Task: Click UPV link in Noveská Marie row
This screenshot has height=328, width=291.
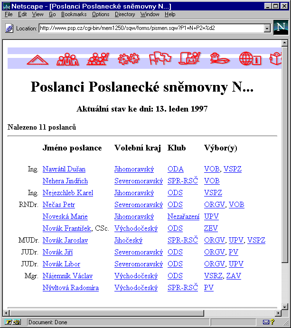Action: click(211, 216)
